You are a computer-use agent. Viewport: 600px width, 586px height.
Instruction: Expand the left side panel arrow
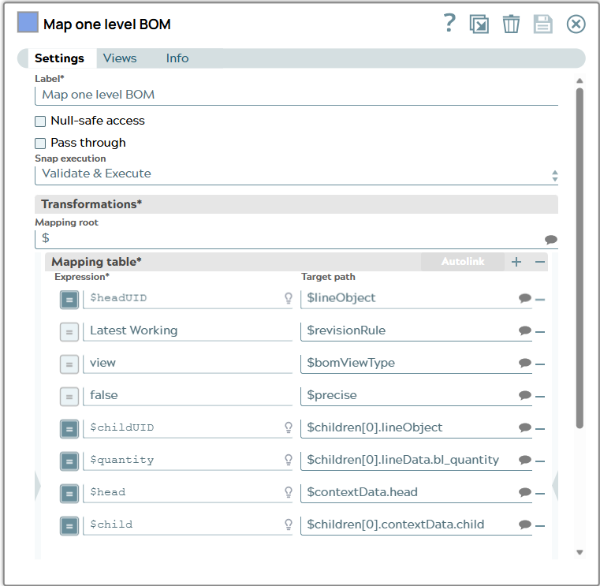coord(38,486)
